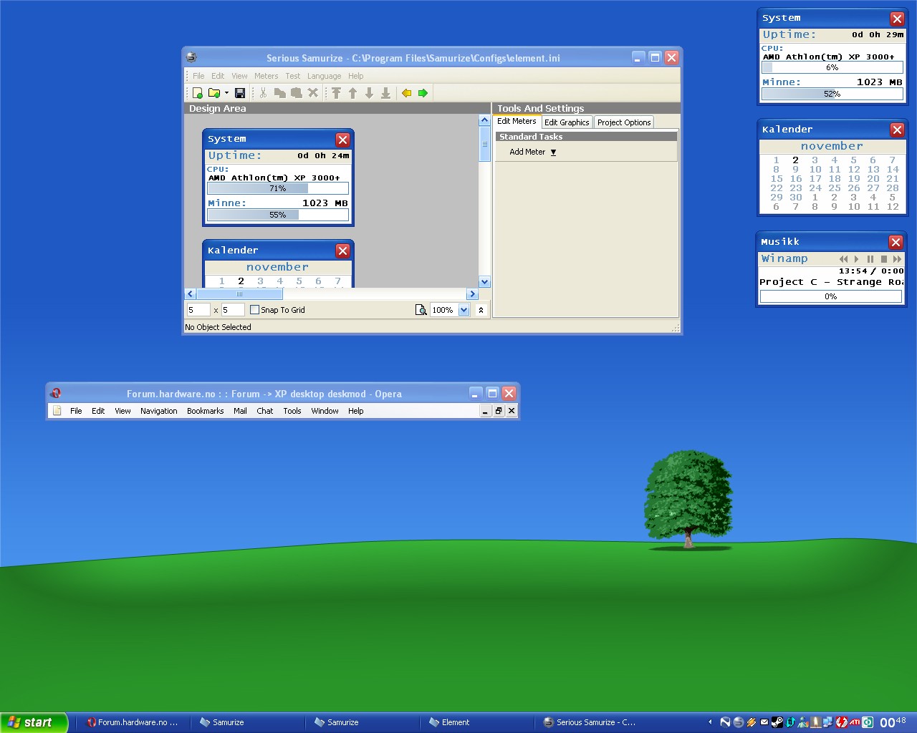
Task: Switch to Element taskbar button
Action: click(476, 722)
